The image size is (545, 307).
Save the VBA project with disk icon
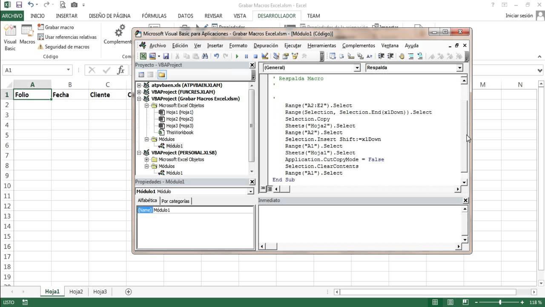(x=166, y=56)
